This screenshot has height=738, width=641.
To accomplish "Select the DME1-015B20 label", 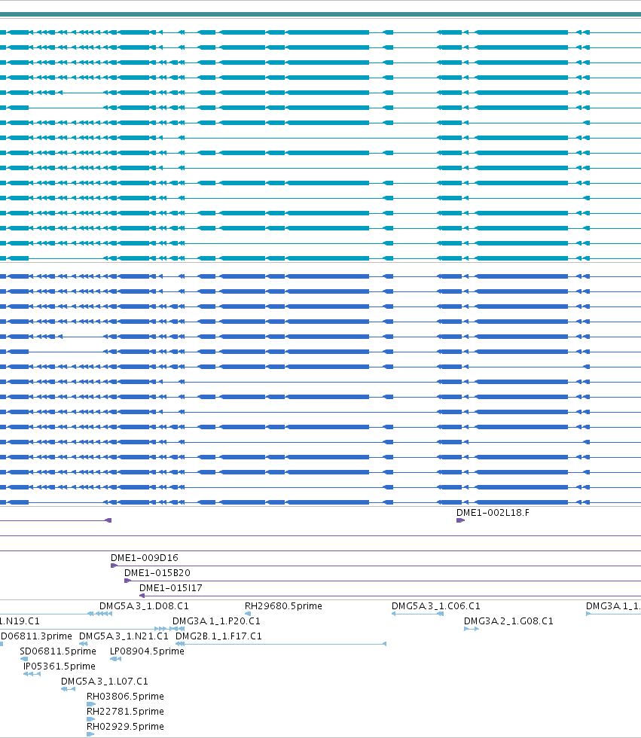I will coord(157,573).
